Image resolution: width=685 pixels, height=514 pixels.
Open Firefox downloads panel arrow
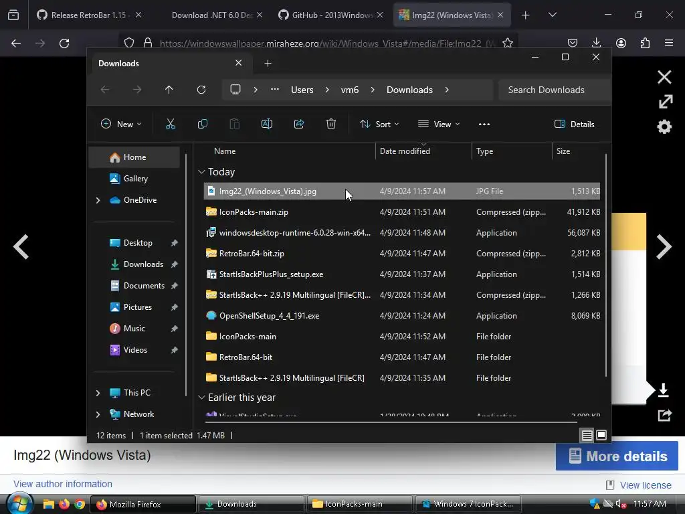click(596, 43)
